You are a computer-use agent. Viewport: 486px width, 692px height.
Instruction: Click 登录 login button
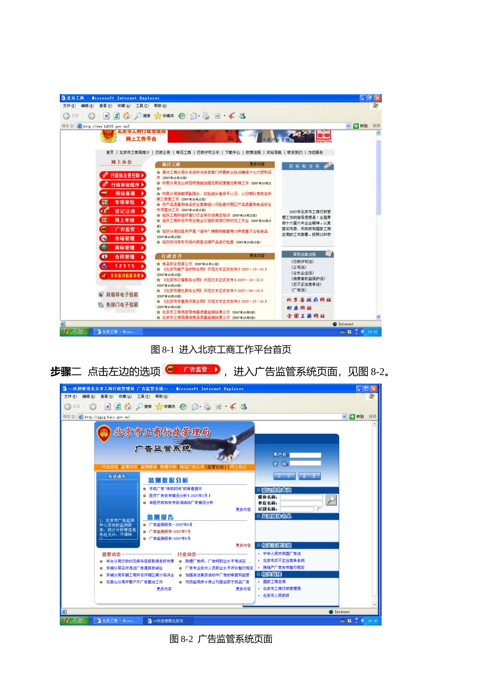(284, 476)
